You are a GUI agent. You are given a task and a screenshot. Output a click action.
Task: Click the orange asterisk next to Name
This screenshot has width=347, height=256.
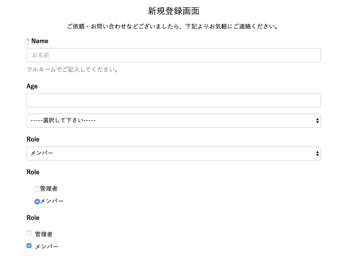coord(27,40)
